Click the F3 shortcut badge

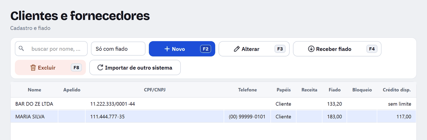point(280,49)
